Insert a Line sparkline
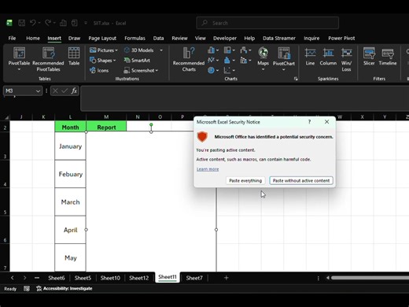Image resolution: width=409 pixels, height=307 pixels. pyautogui.click(x=310, y=57)
